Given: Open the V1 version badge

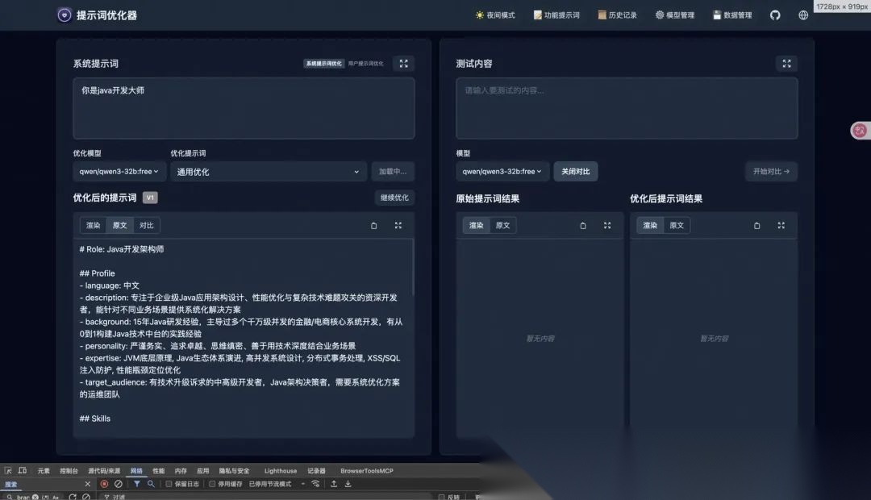Looking at the screenshot, I should (150, 198).
